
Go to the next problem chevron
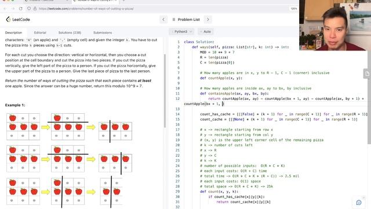point(208,19)
